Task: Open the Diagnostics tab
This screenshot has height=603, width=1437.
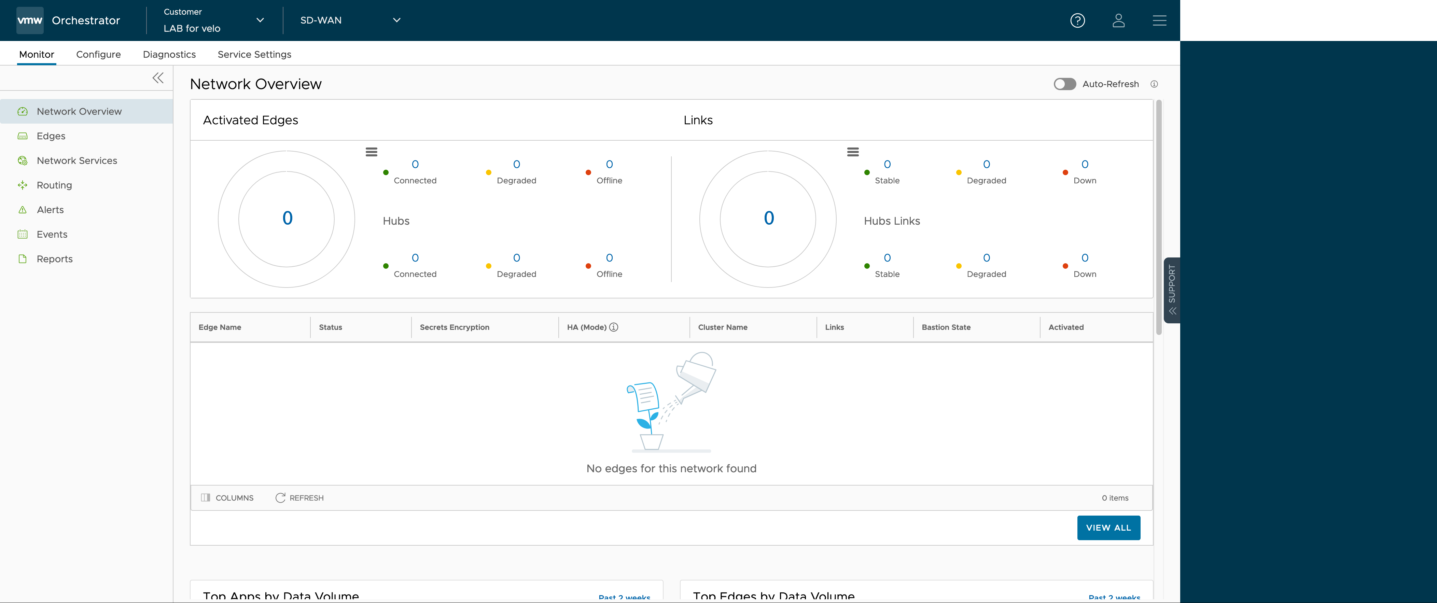Action: 169,55
